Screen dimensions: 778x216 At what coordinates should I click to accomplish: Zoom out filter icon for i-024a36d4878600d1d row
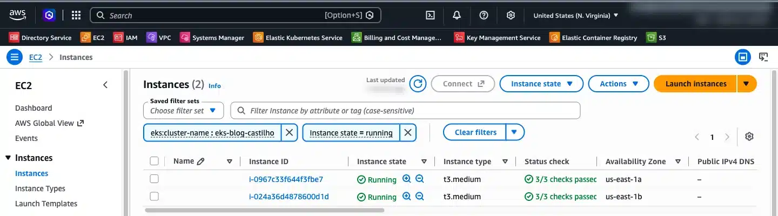tap(420, 197)
